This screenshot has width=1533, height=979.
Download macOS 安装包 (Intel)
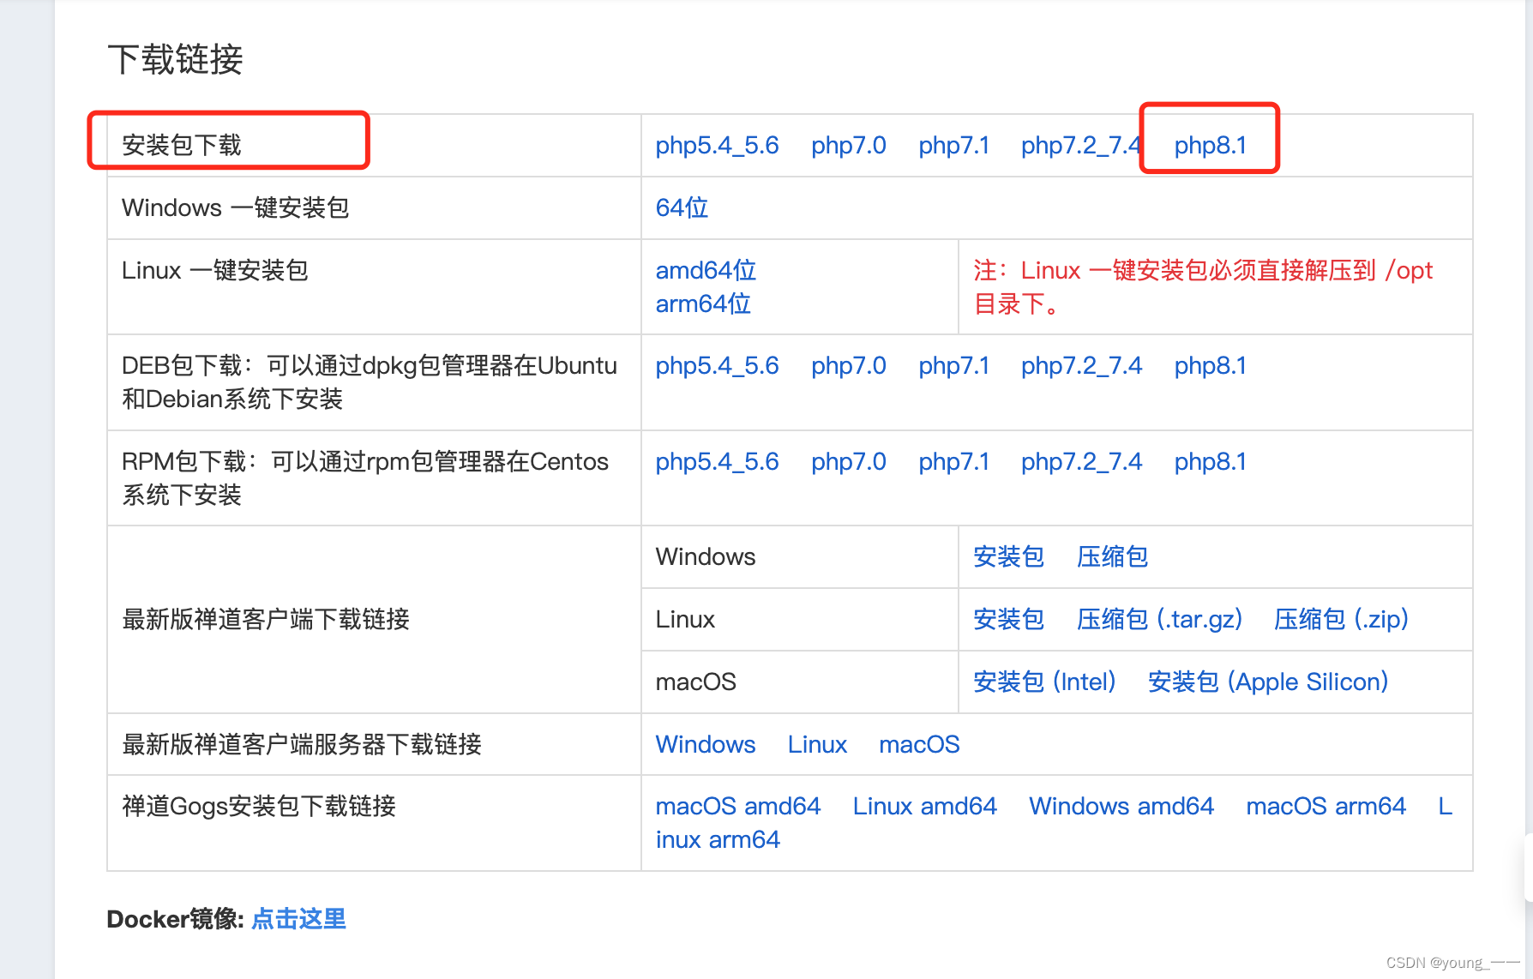pos(1044,682)
